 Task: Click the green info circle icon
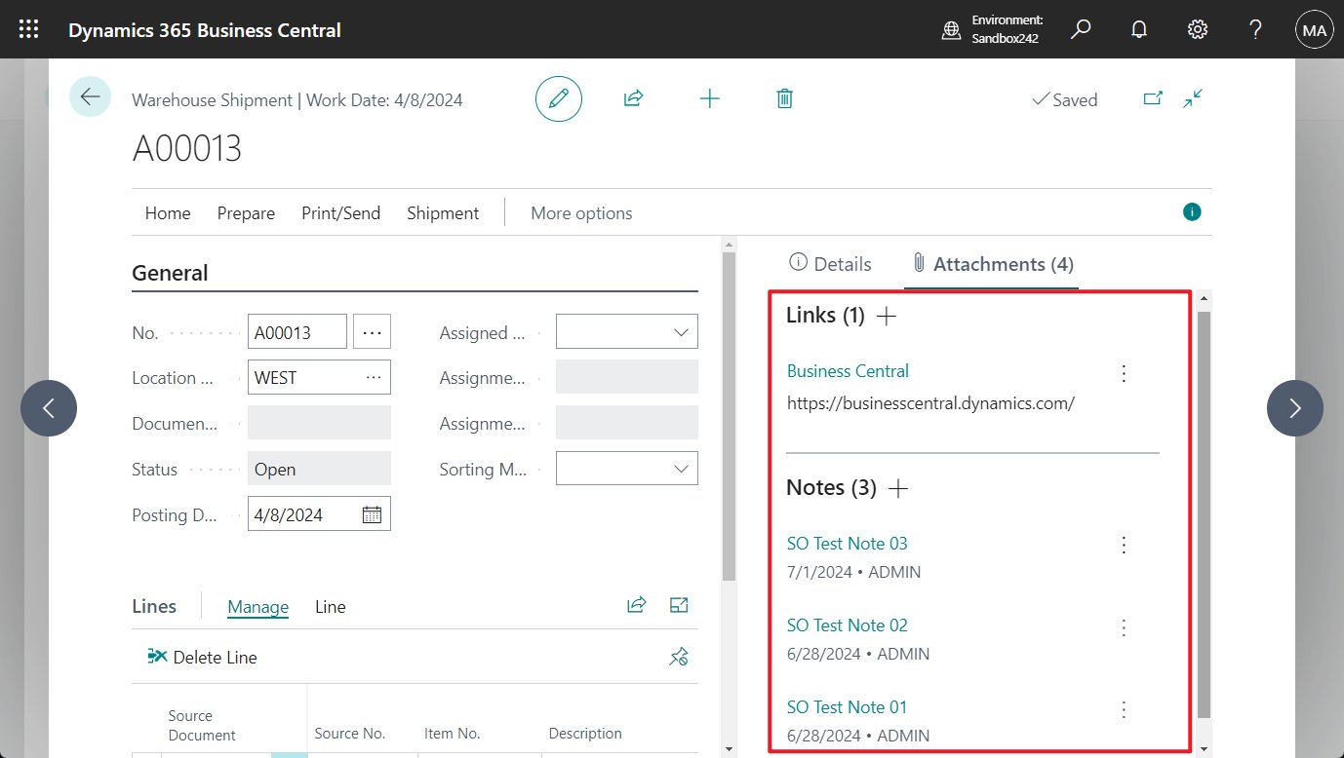tap(1192, 212)
